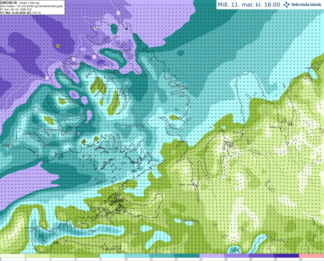The width and height of the screenshot is (324, 261).
Task: Click the Hveravellir station marker
Action: [x=284, y=241]
